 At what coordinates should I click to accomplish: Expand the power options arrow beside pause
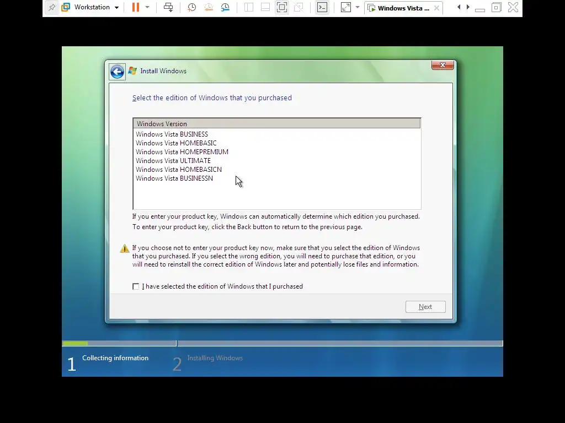(147, 7)
